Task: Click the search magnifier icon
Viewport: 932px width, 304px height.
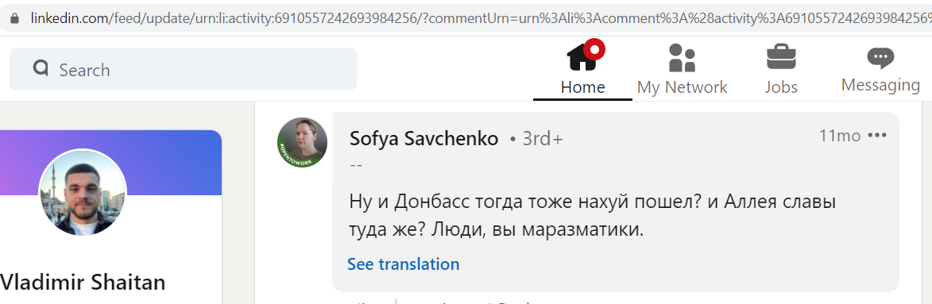Action: (41, 68)
